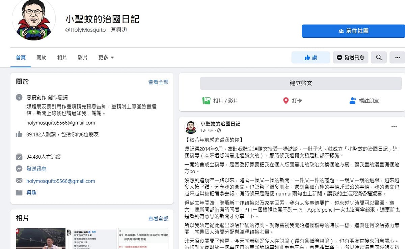Open the 發送訊息 link in About panel
The image size is (405, 249).
tap(36, 169)
